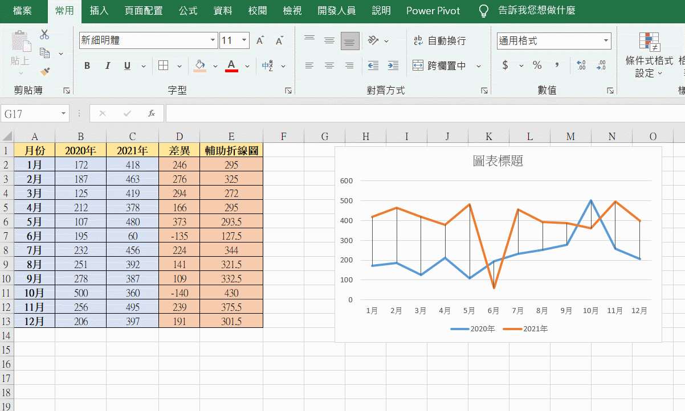
Task: Click the Increase Font Size icon
Action: [x=260, y=40]
